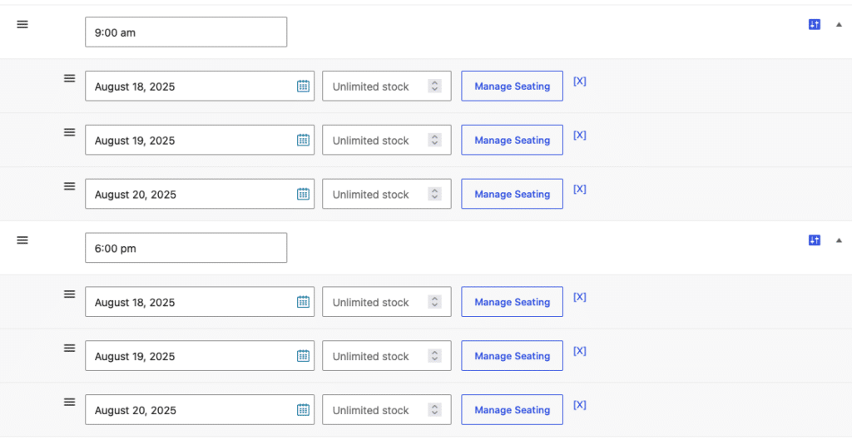Click Unlimited stock field for August 18, 9:00 am
This screenshot has width=852, height=440.
[387, 86]
